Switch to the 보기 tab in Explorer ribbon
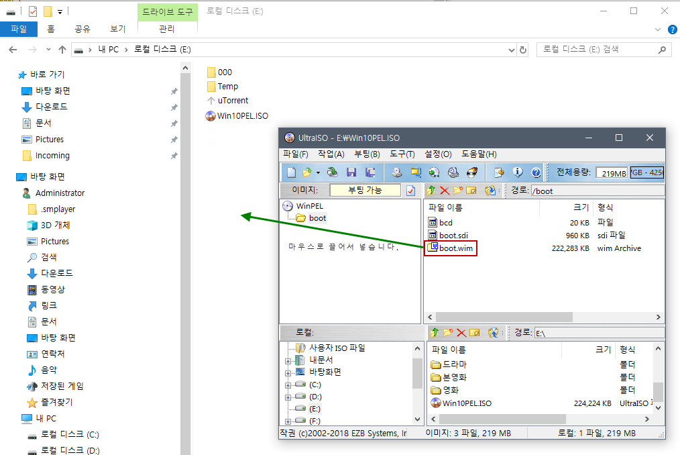 (117, 29)
